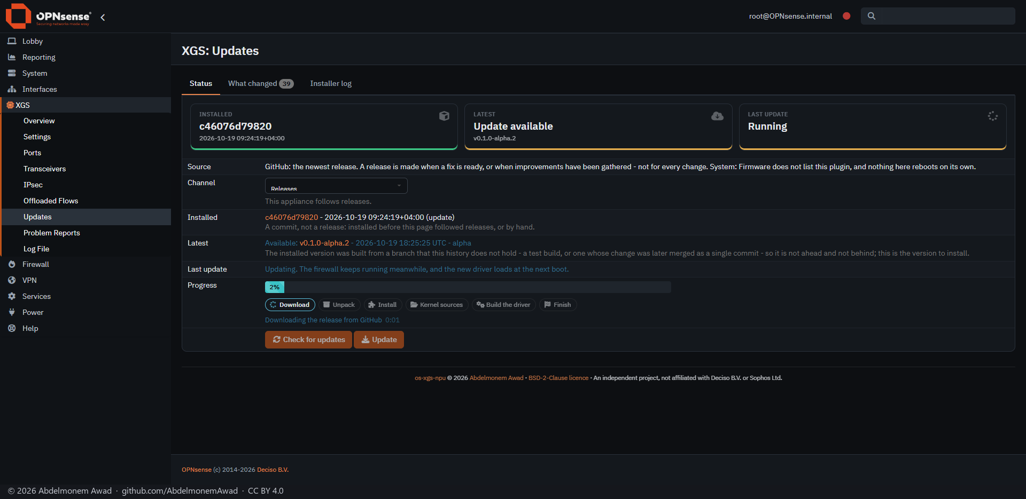The width and height of the screenshot is (1026, 499).
Task: Click the Lobby laptop icon
Action: tap(12, 41)
